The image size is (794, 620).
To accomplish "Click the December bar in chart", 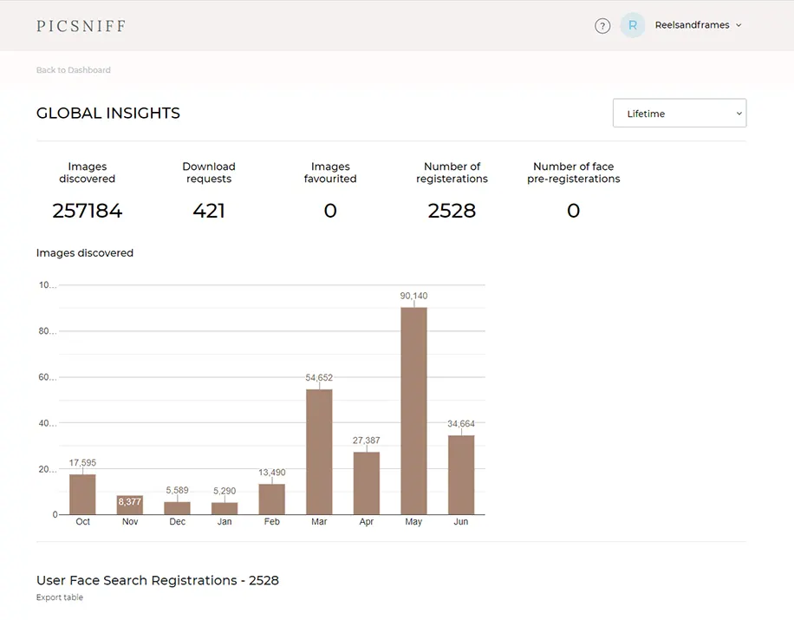I will (178, 508).
